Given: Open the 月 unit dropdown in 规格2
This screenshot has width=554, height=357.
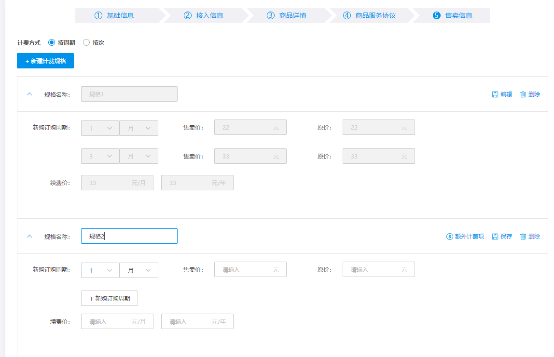Looking at the screenshot, I should click(139, 270).
